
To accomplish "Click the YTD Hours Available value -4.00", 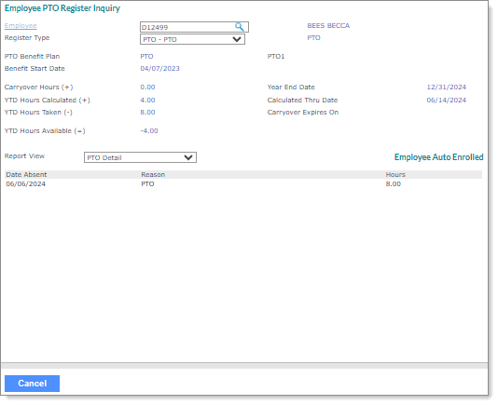I will pyautogui.click(x=149, y=131).
